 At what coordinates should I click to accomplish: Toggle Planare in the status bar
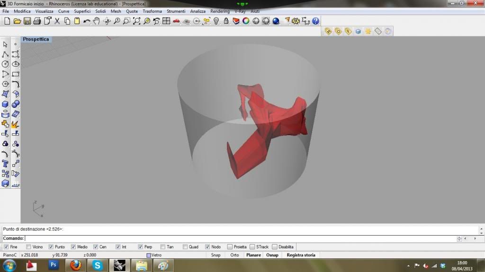tap(253, 255)
